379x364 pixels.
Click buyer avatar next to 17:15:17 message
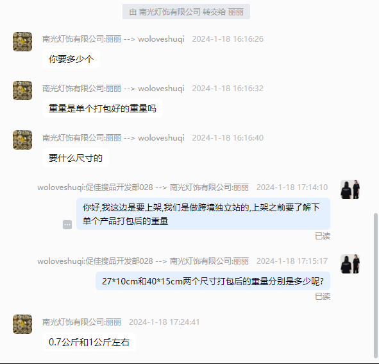point(350,264)
